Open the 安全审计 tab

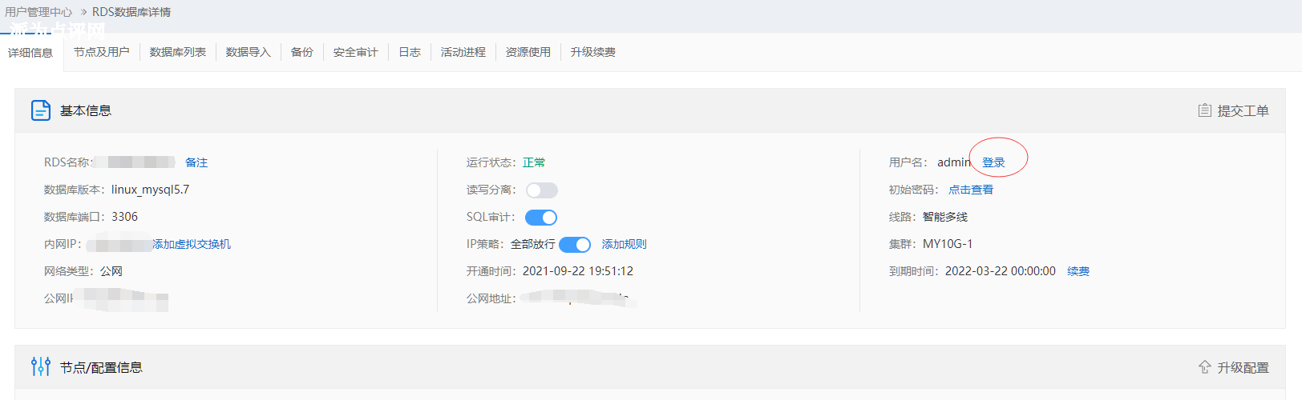[x=356, y=52]
